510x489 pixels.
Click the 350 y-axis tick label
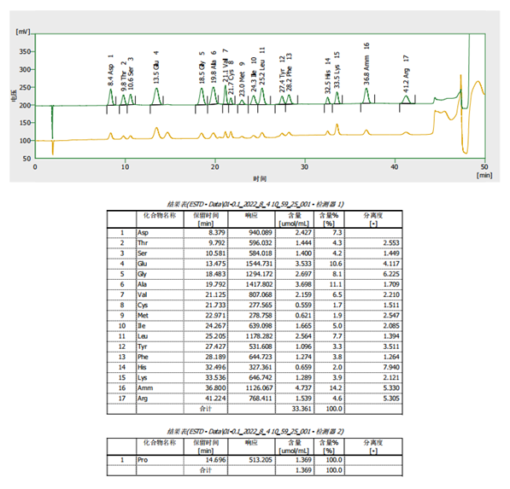coord(25,52)
